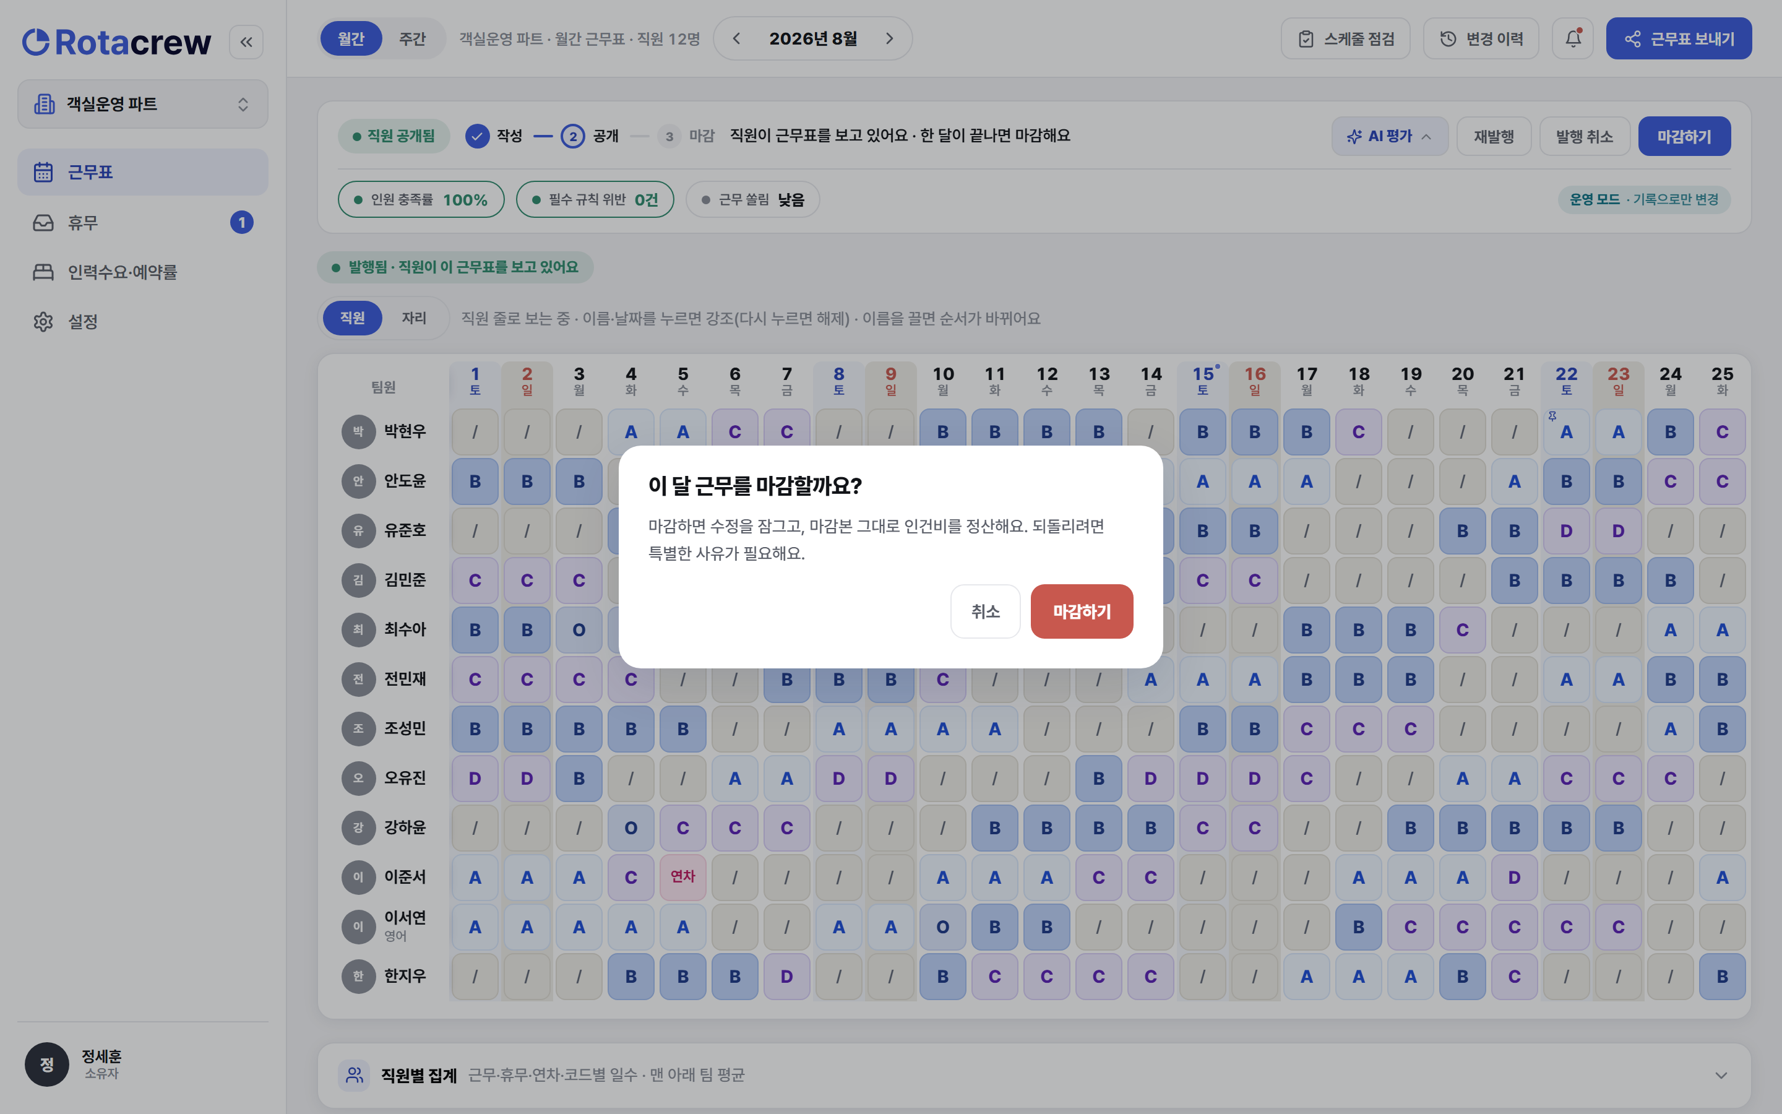This screenshot has height=1114, width=1782.
Task: Switch to 월간 view
Action: [351, 38]
